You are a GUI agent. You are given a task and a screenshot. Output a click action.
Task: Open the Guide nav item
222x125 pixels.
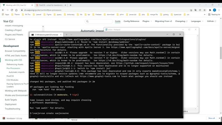118,21
